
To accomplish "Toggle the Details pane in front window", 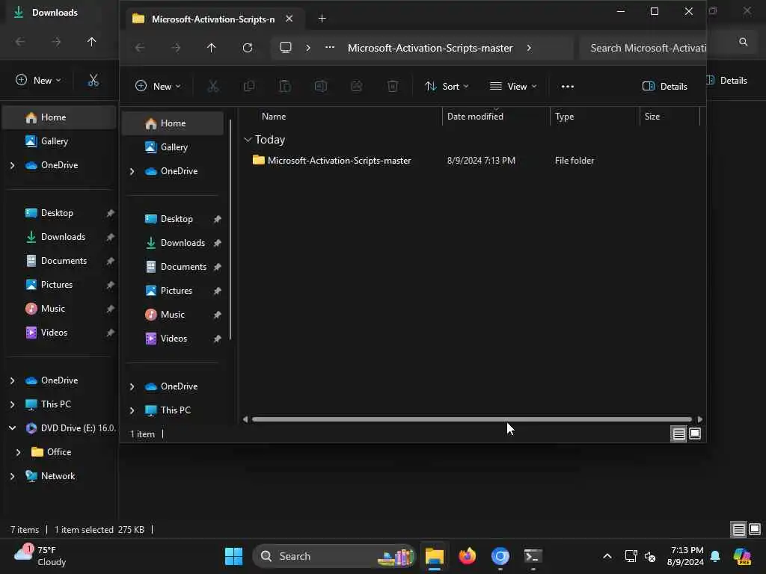I will tap(665, 87).
